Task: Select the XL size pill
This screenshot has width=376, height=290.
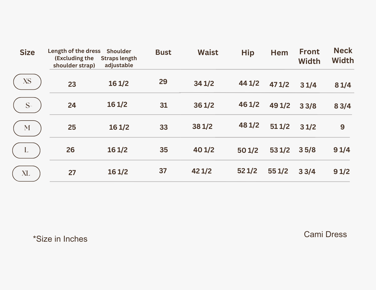Action: (26, 174)
